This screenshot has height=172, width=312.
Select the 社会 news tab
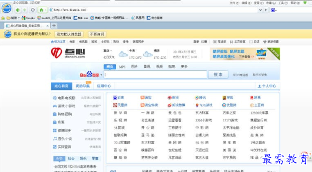[71, 159]
